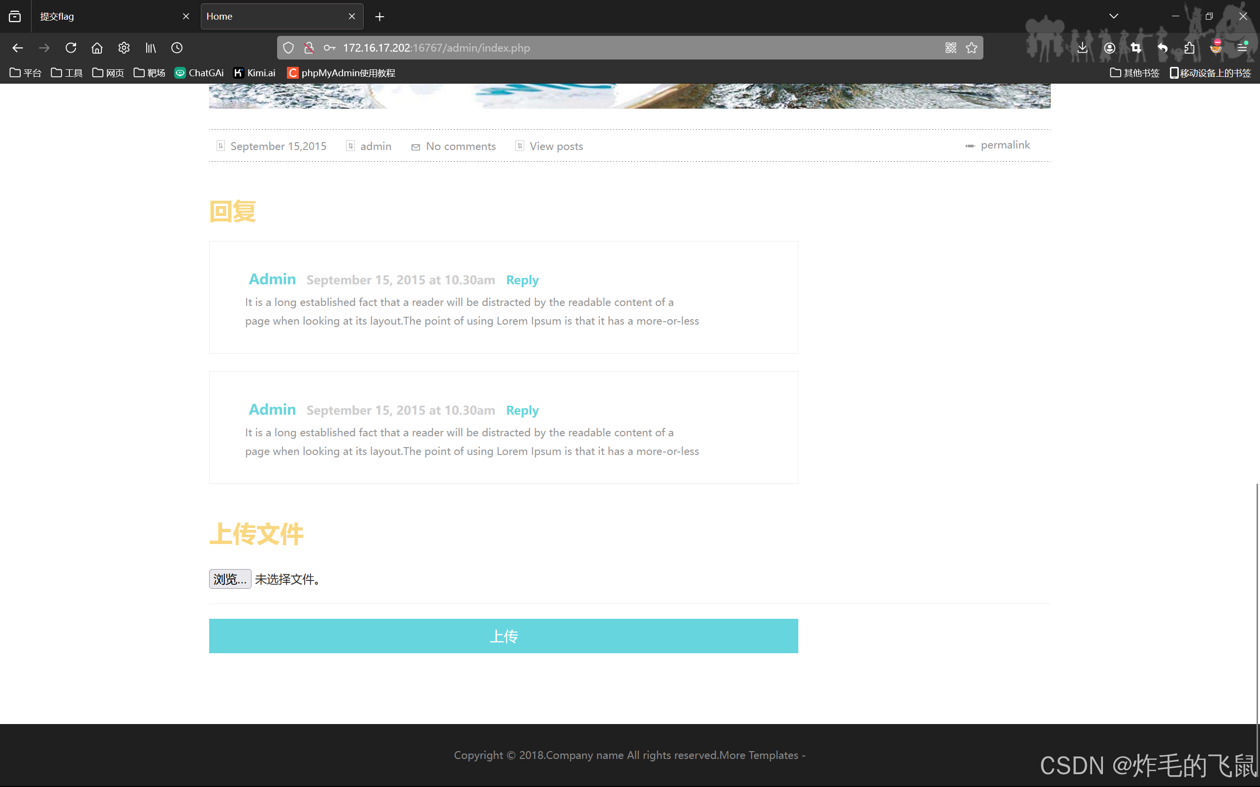1260x787 pixels.
Task: Open the library bookmarks icon
Action: coord(151,47)
